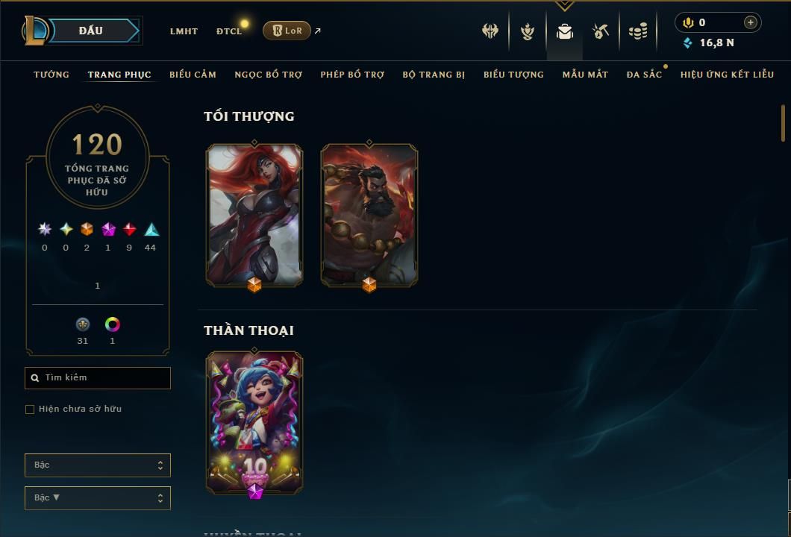Click the plus icon to buy RP

[x=751, y=22]
